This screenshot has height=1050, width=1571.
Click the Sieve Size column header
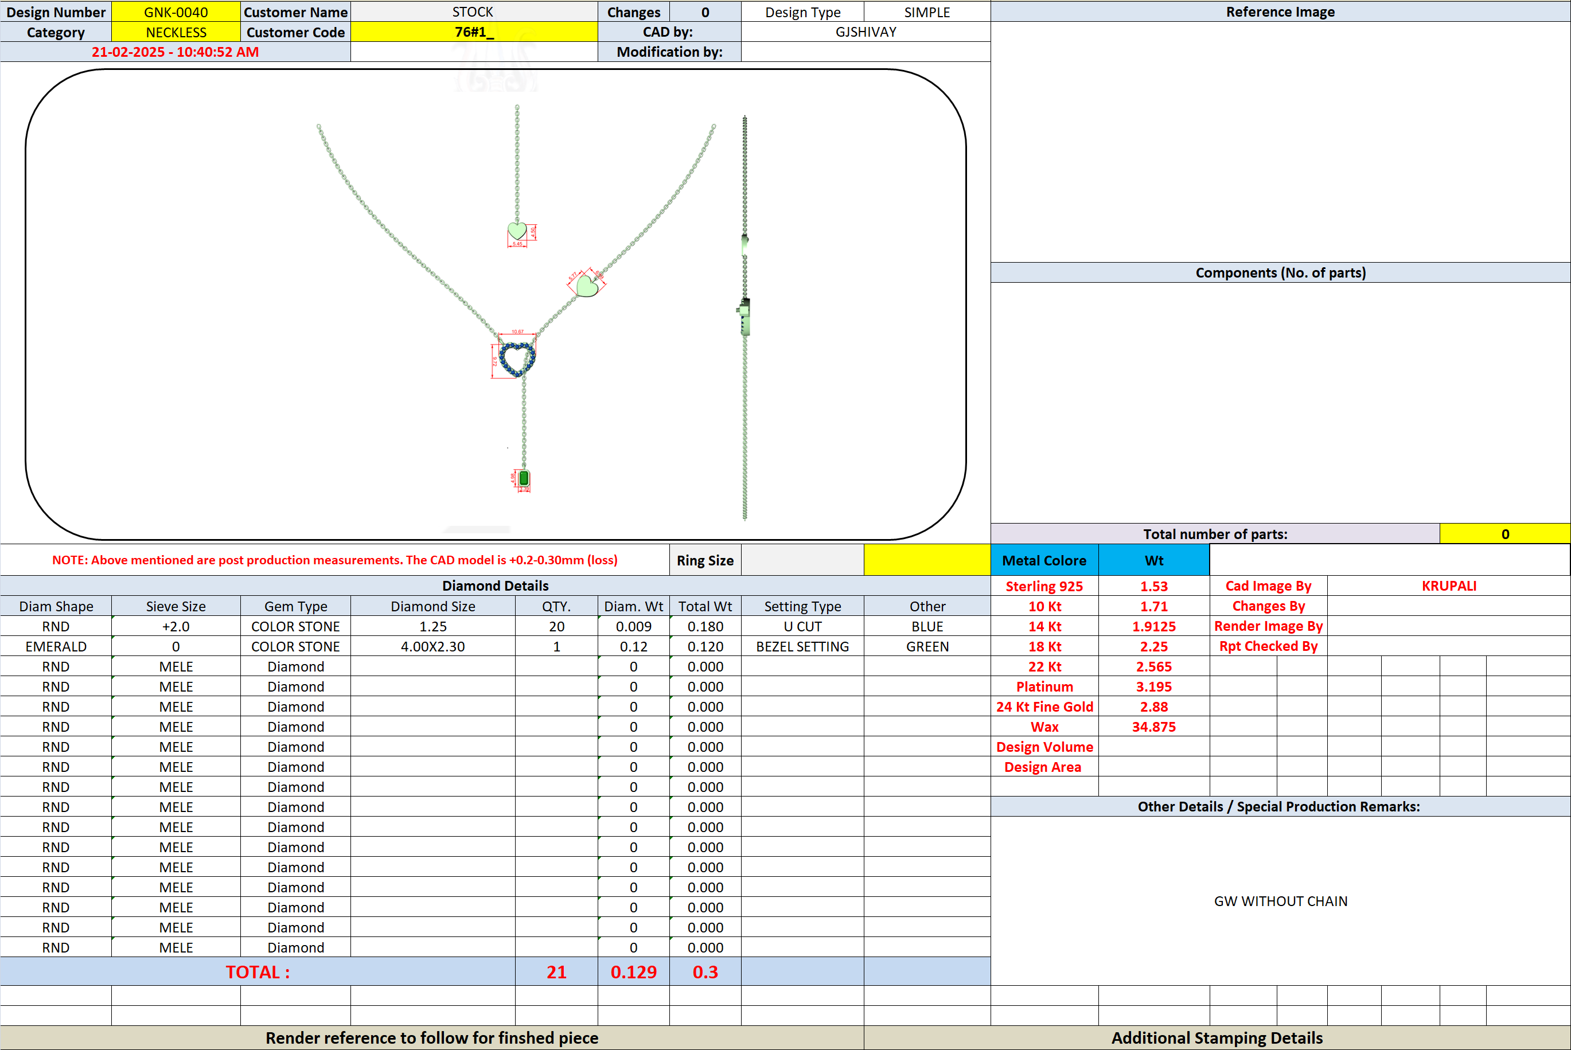pos(176,606)
